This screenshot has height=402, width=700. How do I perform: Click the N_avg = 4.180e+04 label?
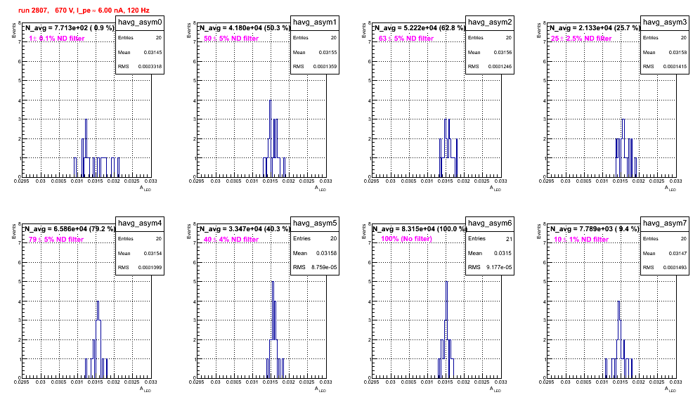[244, 28]
